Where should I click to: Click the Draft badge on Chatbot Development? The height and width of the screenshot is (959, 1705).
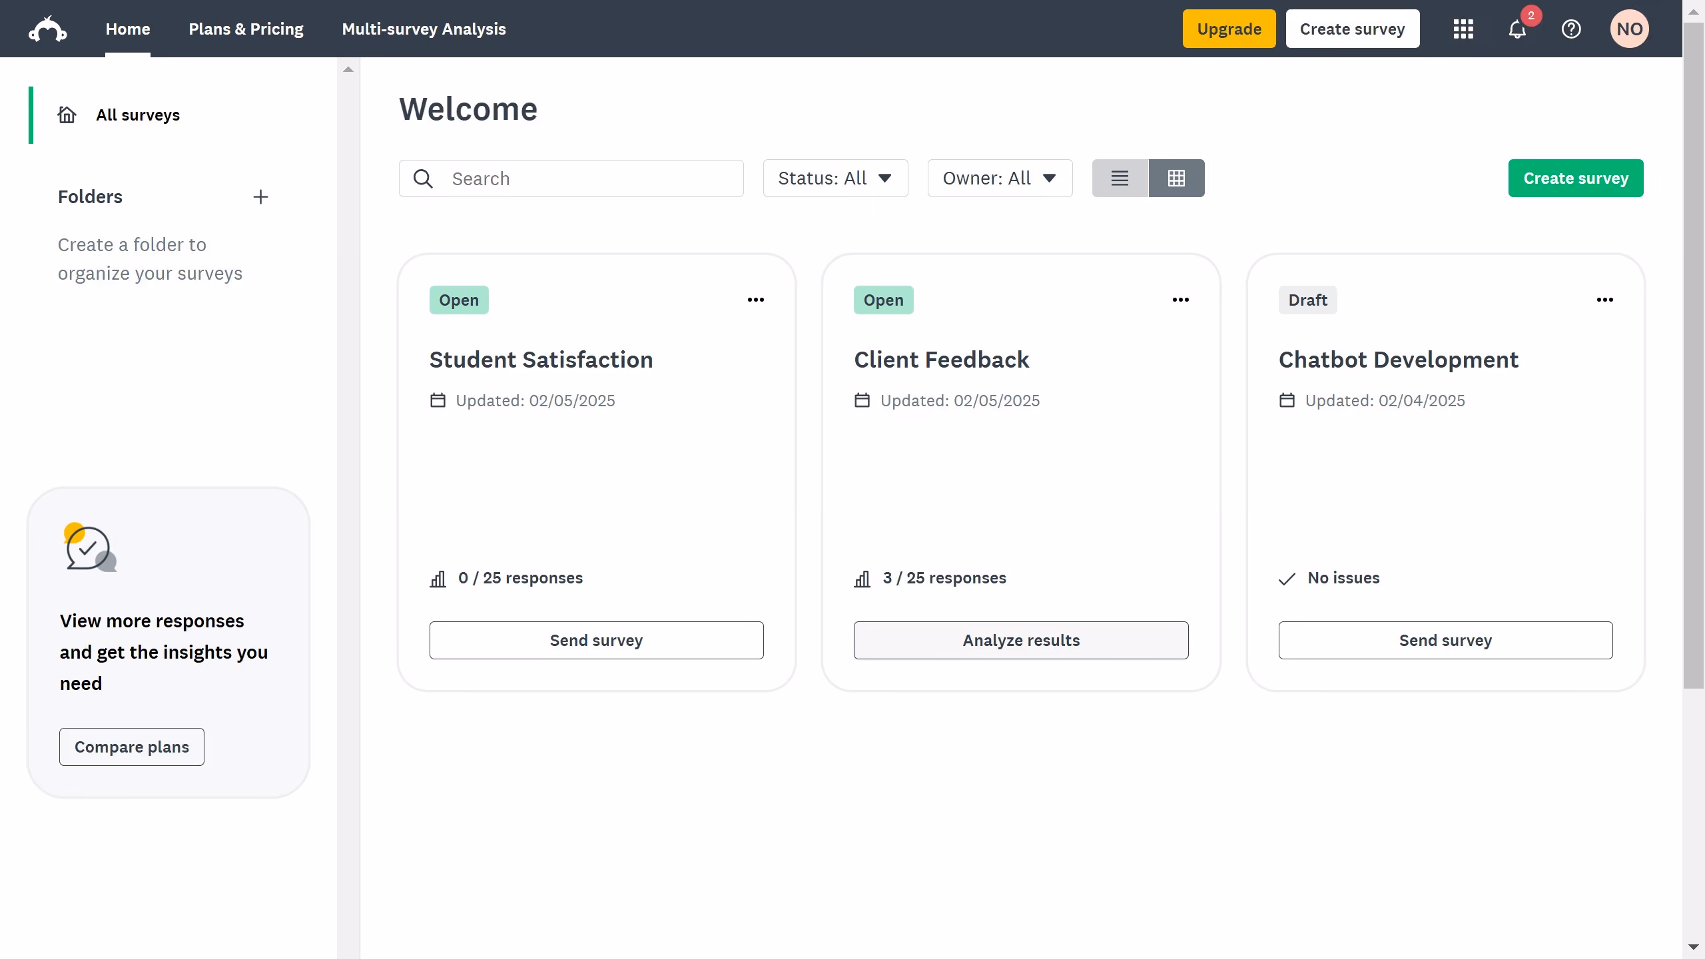click(1307, 300)
